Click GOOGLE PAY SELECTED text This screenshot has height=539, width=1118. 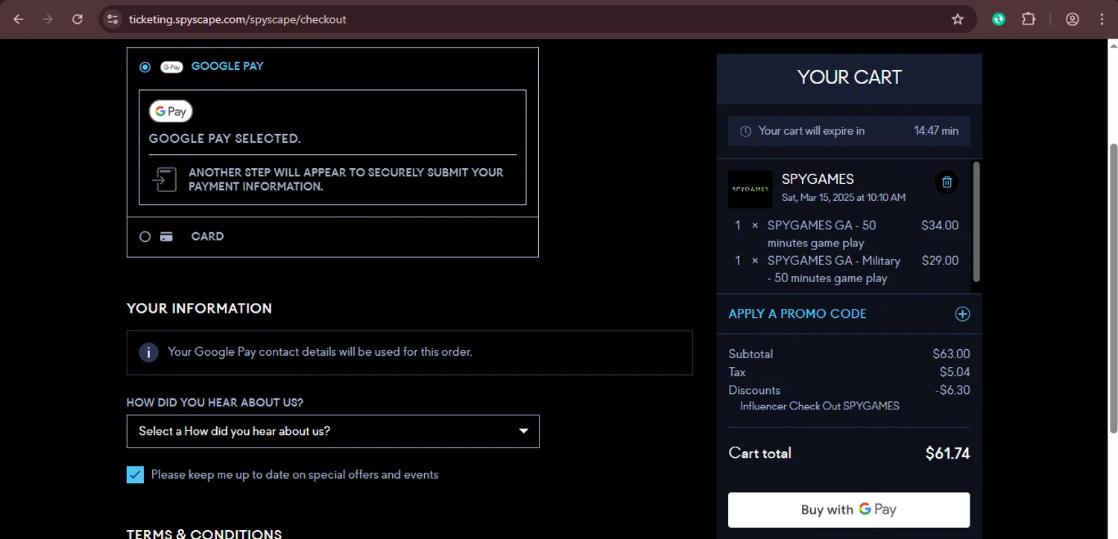[225, 139]
